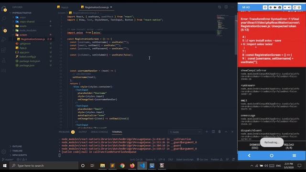Open the Extensions view in the activity bar
The width and height of the screenshot is (306, 172).
(4, 50)
